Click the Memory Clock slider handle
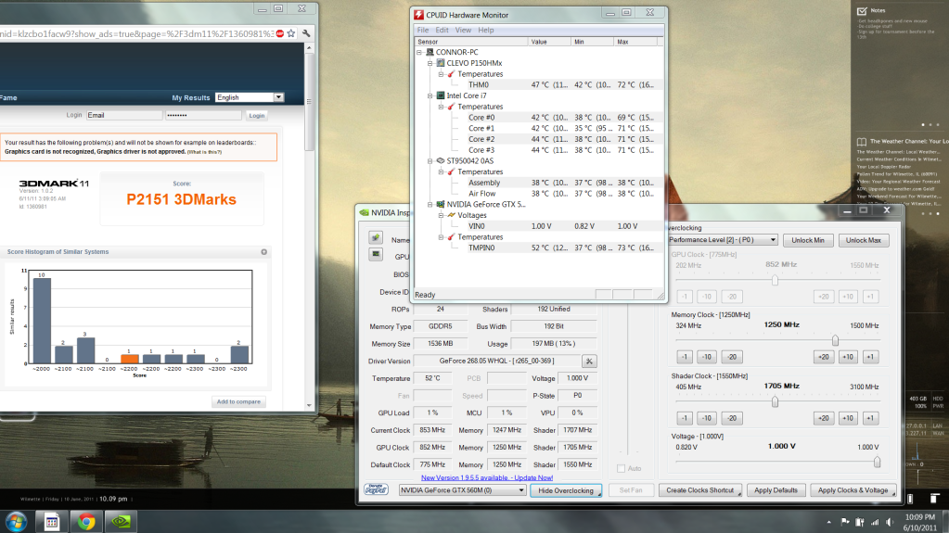 tap(835, 340)
